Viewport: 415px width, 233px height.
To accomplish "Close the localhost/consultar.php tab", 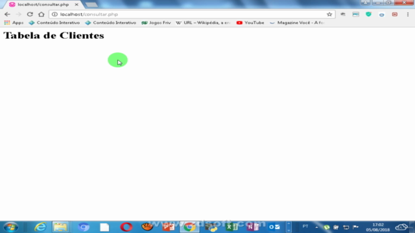I will tap(77, 5).
